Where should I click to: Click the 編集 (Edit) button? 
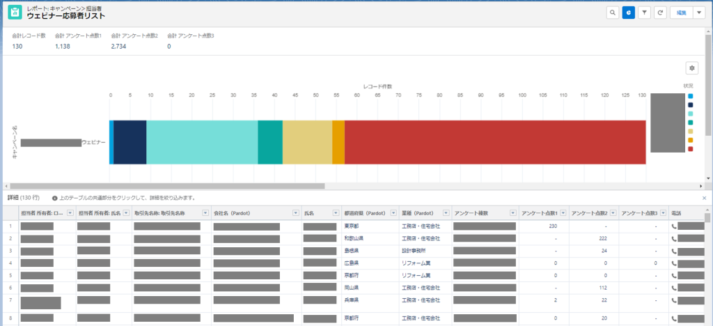681,13
